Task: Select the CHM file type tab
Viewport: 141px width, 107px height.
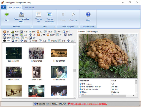Action: pos(41,35)
